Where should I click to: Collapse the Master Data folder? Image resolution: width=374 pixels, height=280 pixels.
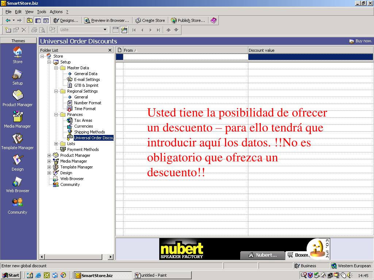(x=56, y=68)
